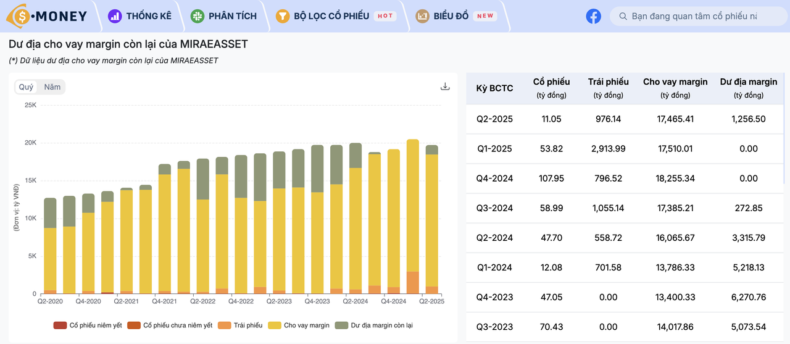Open the Facebook page icon
Image resolution: width=790 pixels, height=344 pixels.
(593, 16)
